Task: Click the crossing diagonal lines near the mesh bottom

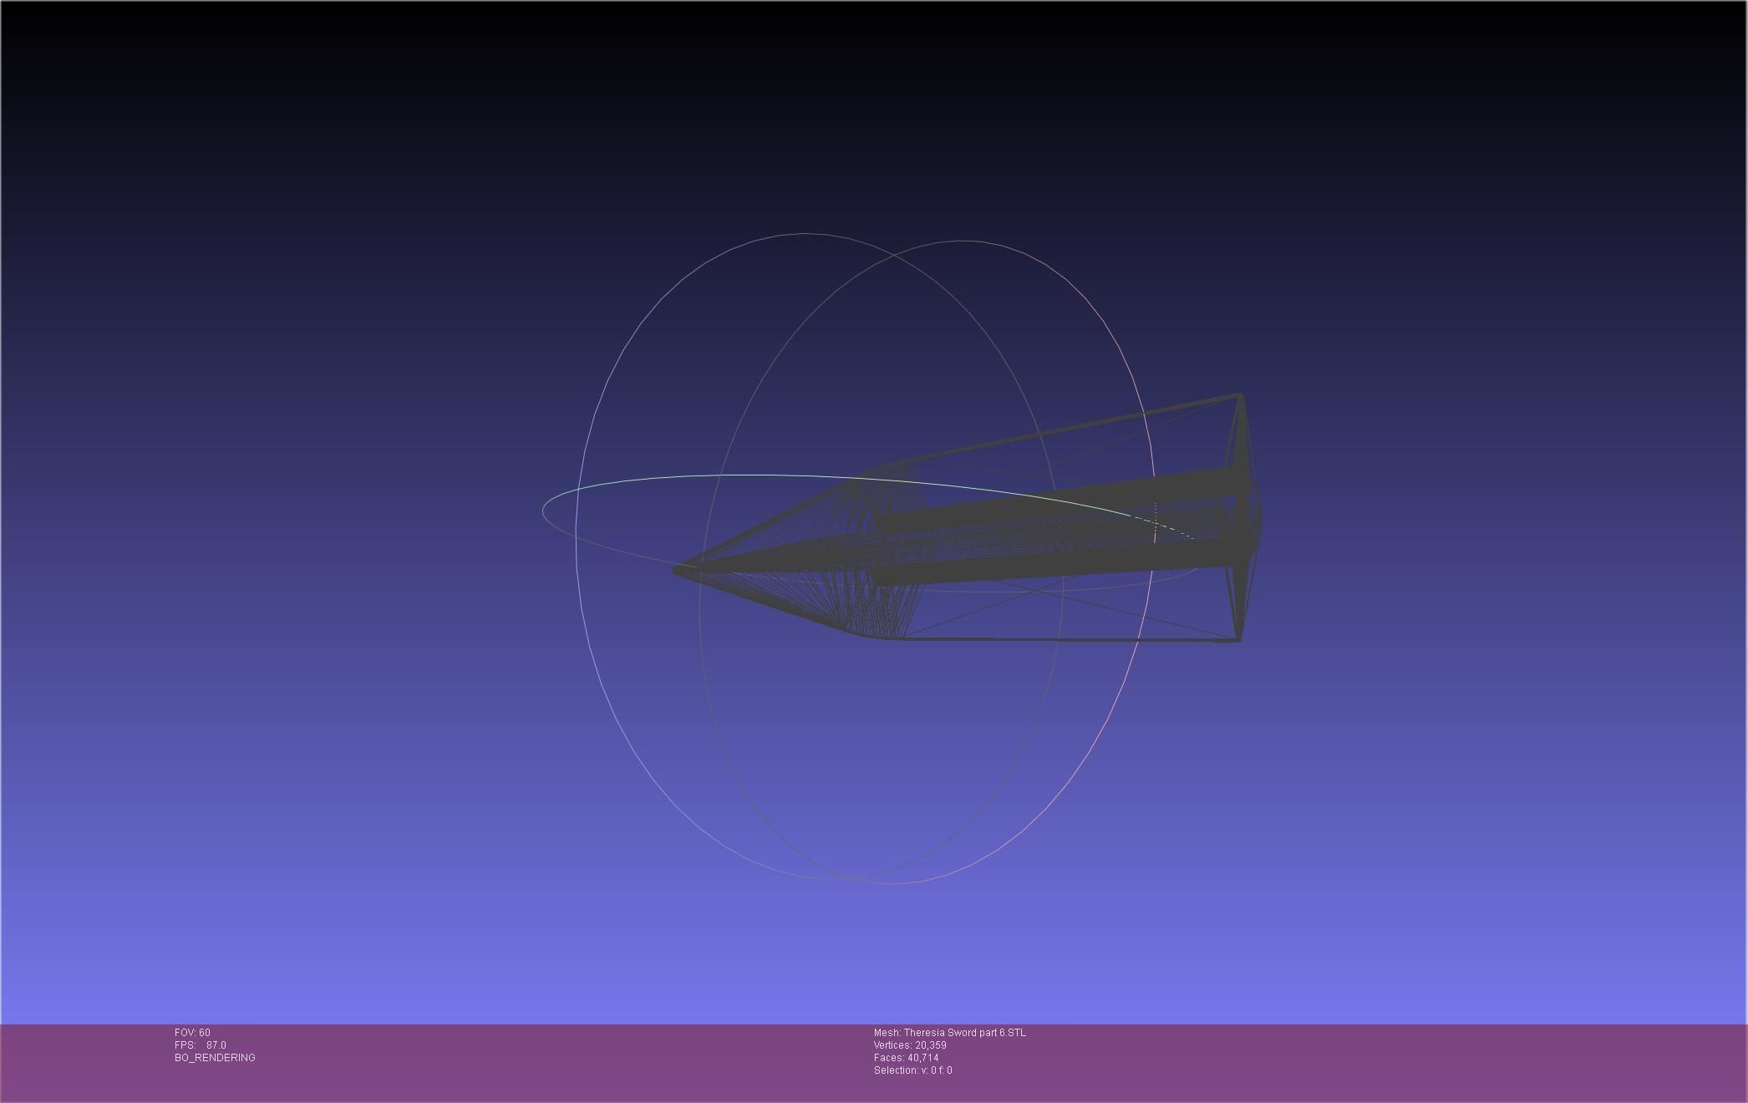Action: pos(1034,591)
